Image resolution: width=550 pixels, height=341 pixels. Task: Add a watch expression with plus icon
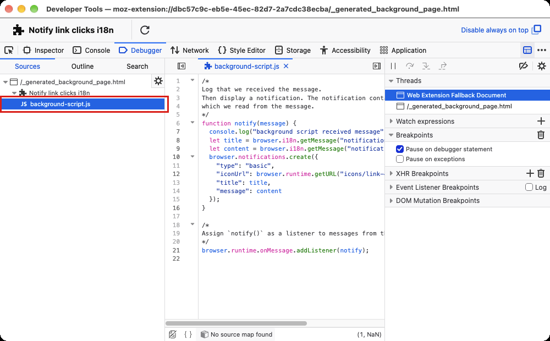point(541,121)
